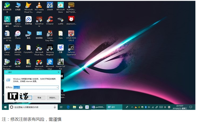Select the iTunes desktop icon
The height and width of the screenshot is (125, 197).
pos(18,35)
